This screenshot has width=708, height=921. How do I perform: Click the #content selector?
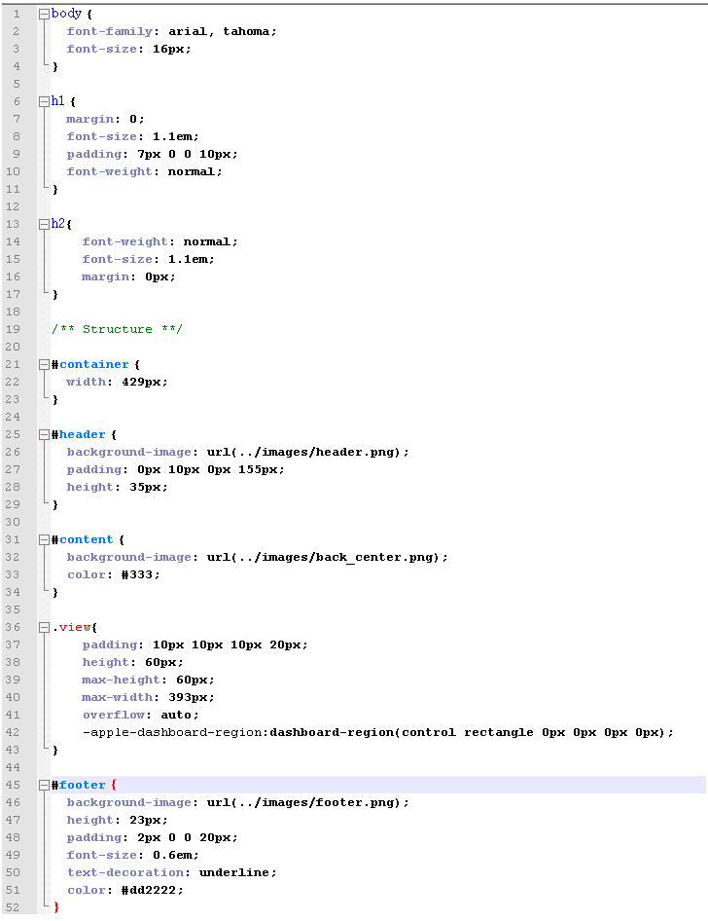click(x=82, y=539)
